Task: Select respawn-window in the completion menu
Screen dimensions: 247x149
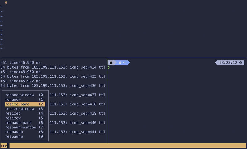Action: pyautogui.click(x=25, y=127)
